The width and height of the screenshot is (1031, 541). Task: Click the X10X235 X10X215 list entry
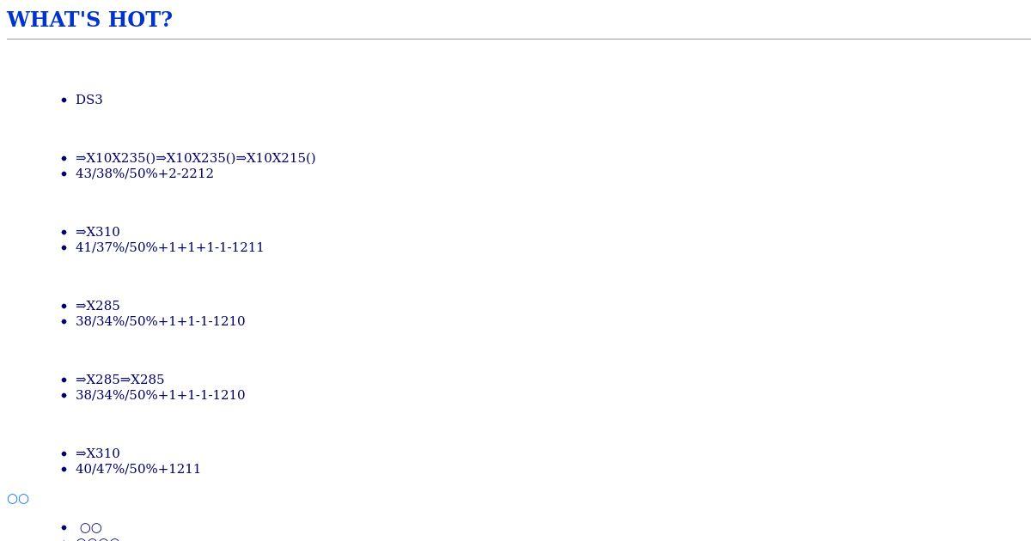point(196,158)
